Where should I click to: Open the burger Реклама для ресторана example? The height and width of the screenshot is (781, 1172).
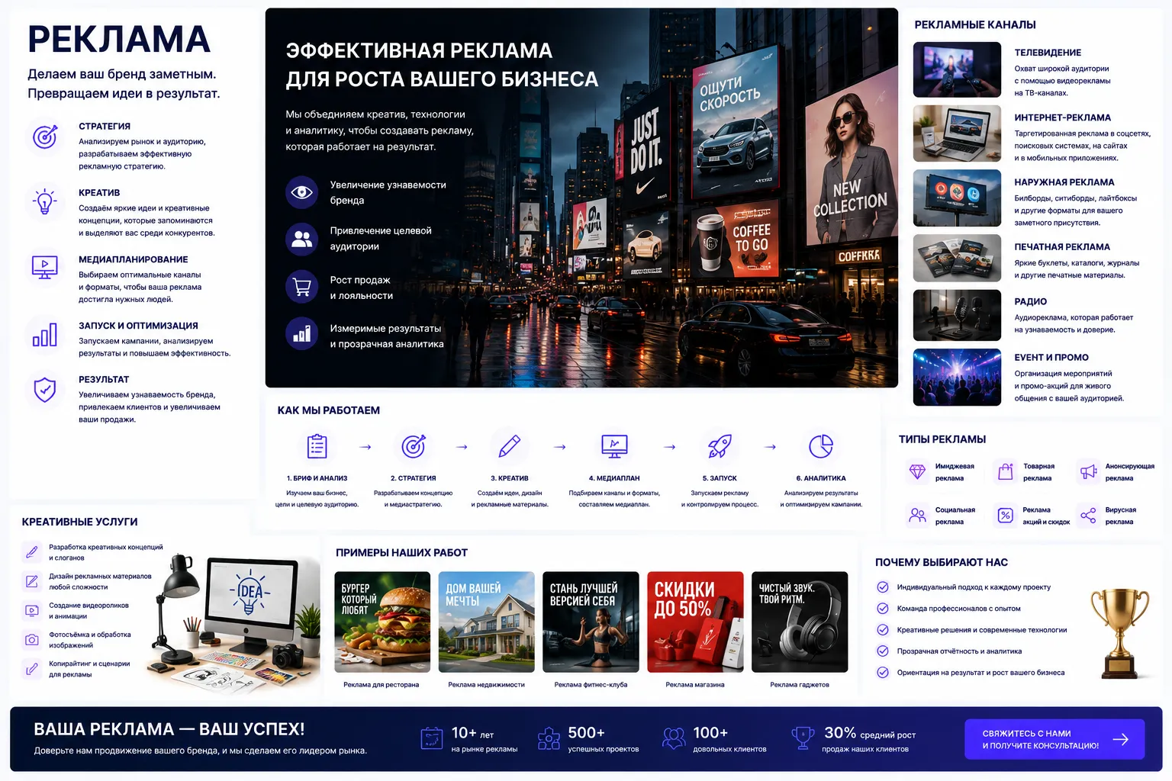click(x=382, y=622)
